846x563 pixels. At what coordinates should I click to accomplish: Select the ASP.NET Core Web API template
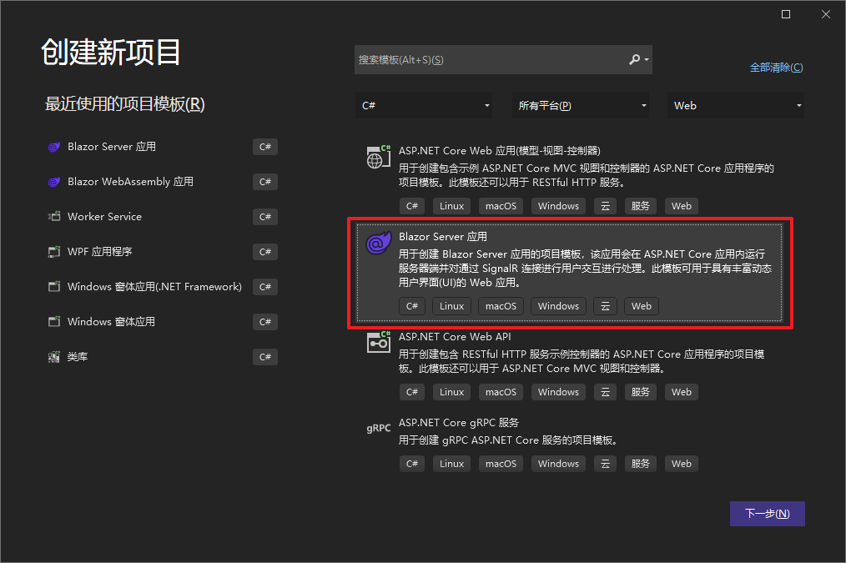(x=455, y=336)
